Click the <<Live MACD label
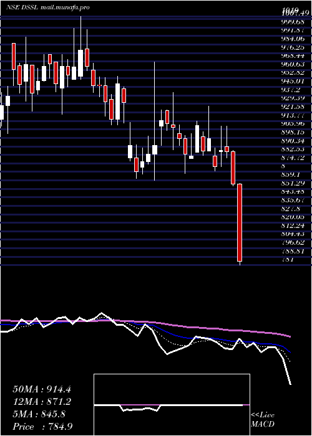The height and width of the screenshot is (436, 312). coord(263,420)
